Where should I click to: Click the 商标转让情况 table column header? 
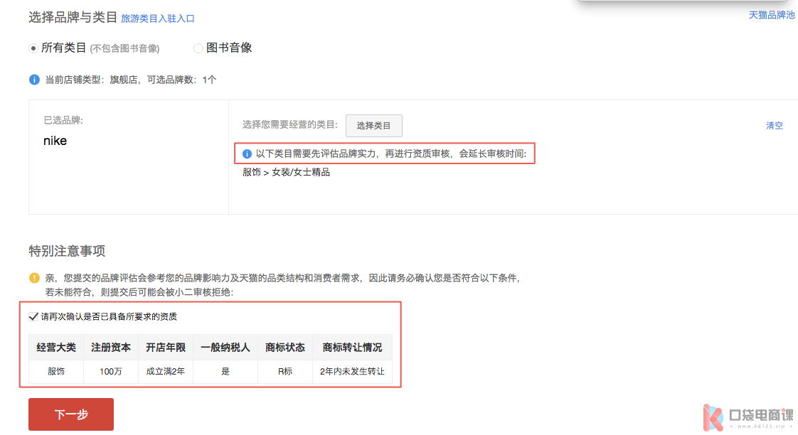(352, 348)
